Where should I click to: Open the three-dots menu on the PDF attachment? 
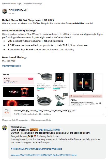tap(103, 114)
